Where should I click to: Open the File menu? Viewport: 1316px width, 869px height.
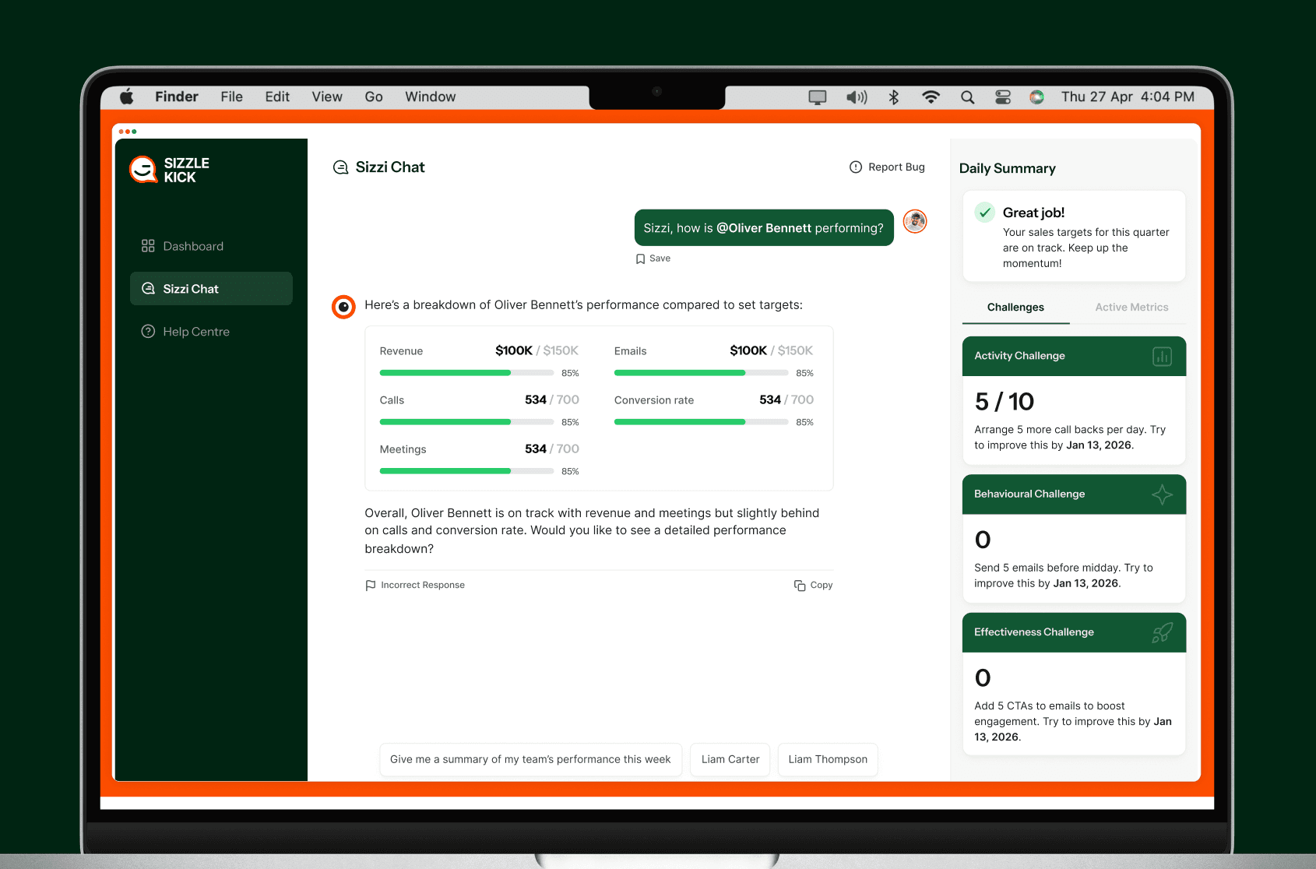pyautogui.click(x=231, y=97)
